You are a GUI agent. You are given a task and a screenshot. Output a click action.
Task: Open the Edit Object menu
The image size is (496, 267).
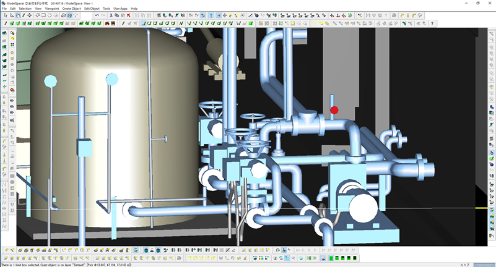[92, 9]
